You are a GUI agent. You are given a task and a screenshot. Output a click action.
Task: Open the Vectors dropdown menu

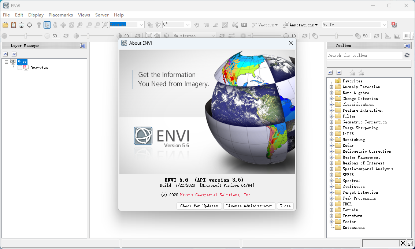pyautogui.click(x=265, y=25)
